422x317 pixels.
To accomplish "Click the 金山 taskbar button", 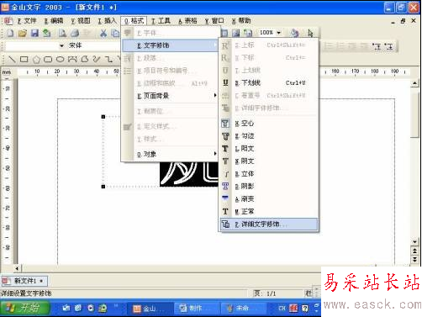I will [150, 309].
